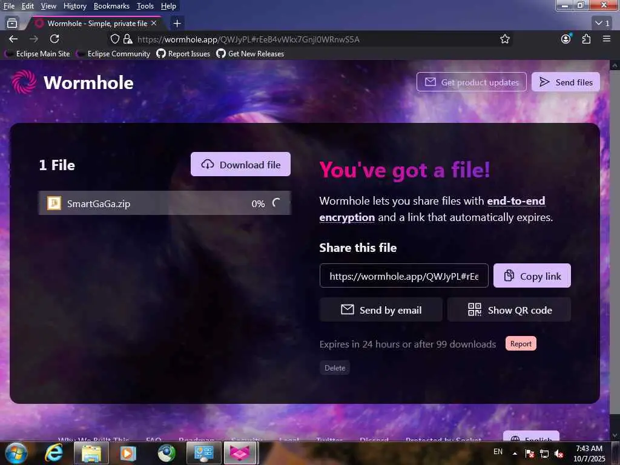
Task: Open the extensions puzzle icon
Action: (x=586, y=39)
